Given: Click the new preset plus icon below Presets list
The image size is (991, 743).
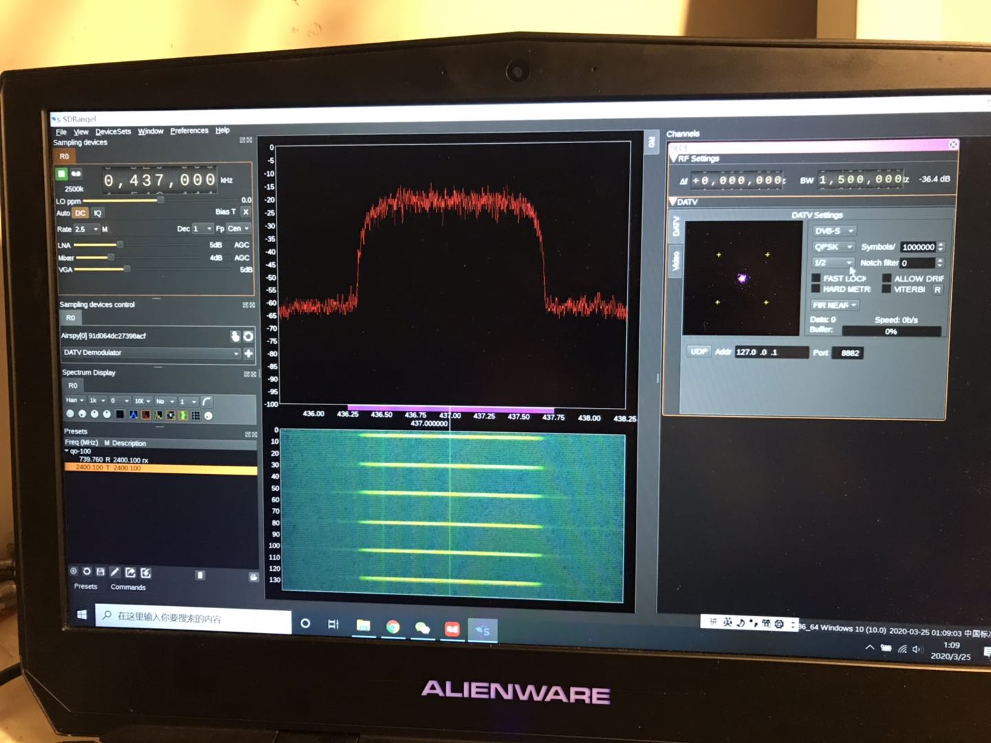Looking at the screenshot, I should click(x=74, y=571).
